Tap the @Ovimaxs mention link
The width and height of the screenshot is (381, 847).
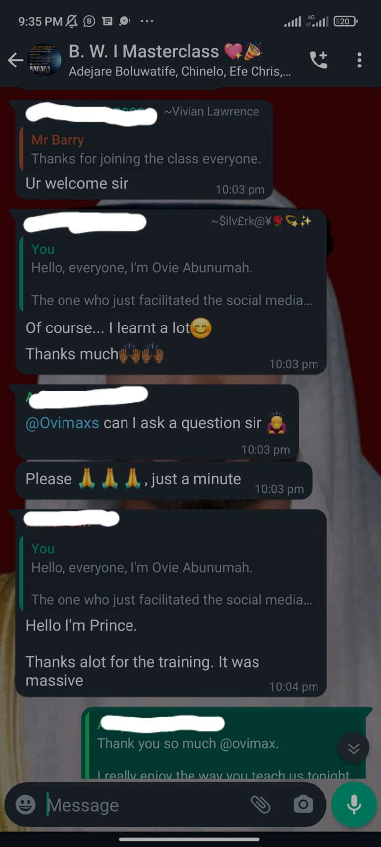coord(63,423)
